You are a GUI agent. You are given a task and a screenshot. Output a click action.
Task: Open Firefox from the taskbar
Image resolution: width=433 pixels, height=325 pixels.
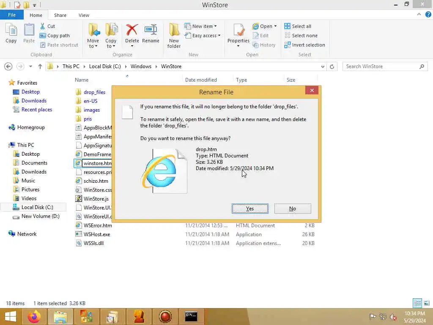pos(34,317)
